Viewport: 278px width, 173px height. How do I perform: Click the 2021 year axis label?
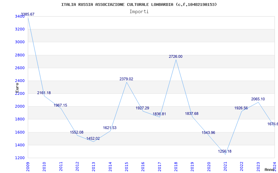tap(225, 167)
